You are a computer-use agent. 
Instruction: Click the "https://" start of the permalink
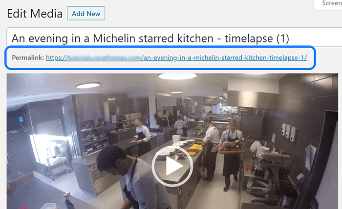[55, 57]
